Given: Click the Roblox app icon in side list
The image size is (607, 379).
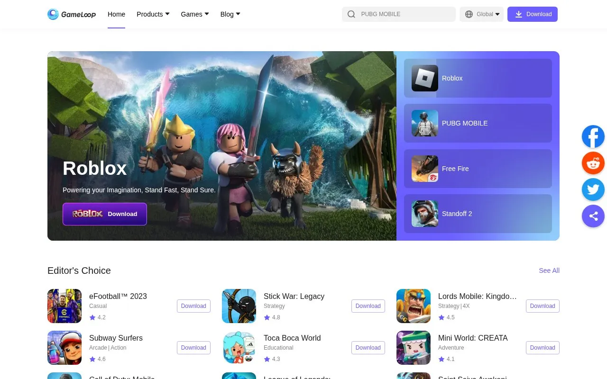Looking at the screenshot, I should 425,78.
